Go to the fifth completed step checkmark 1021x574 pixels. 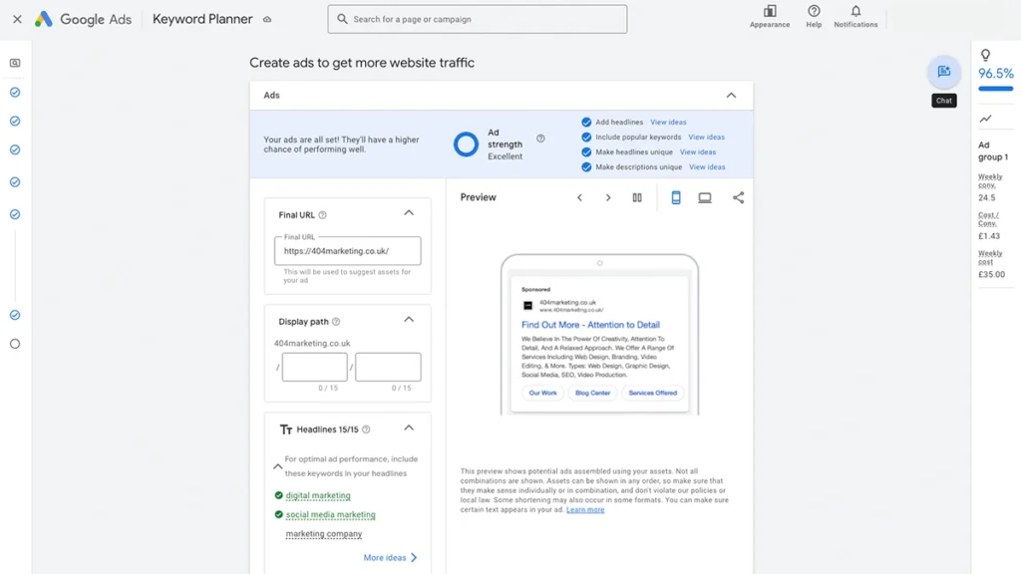pos(15,215)
